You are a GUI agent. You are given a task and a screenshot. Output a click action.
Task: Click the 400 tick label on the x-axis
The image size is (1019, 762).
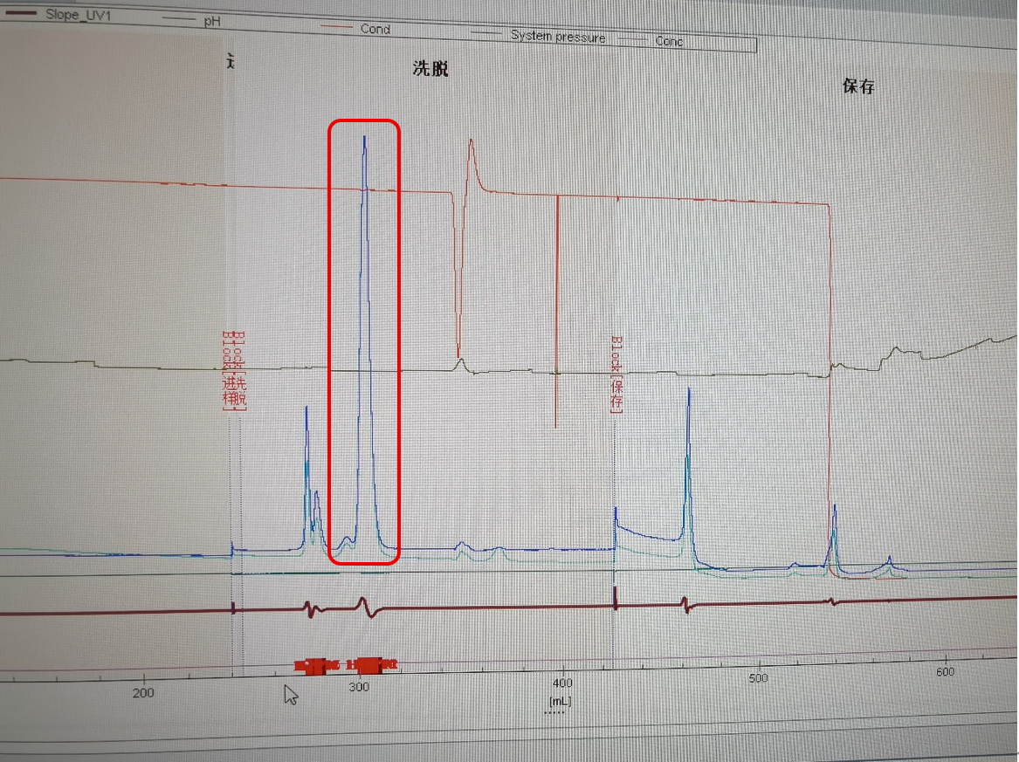(x=562, y=682)
